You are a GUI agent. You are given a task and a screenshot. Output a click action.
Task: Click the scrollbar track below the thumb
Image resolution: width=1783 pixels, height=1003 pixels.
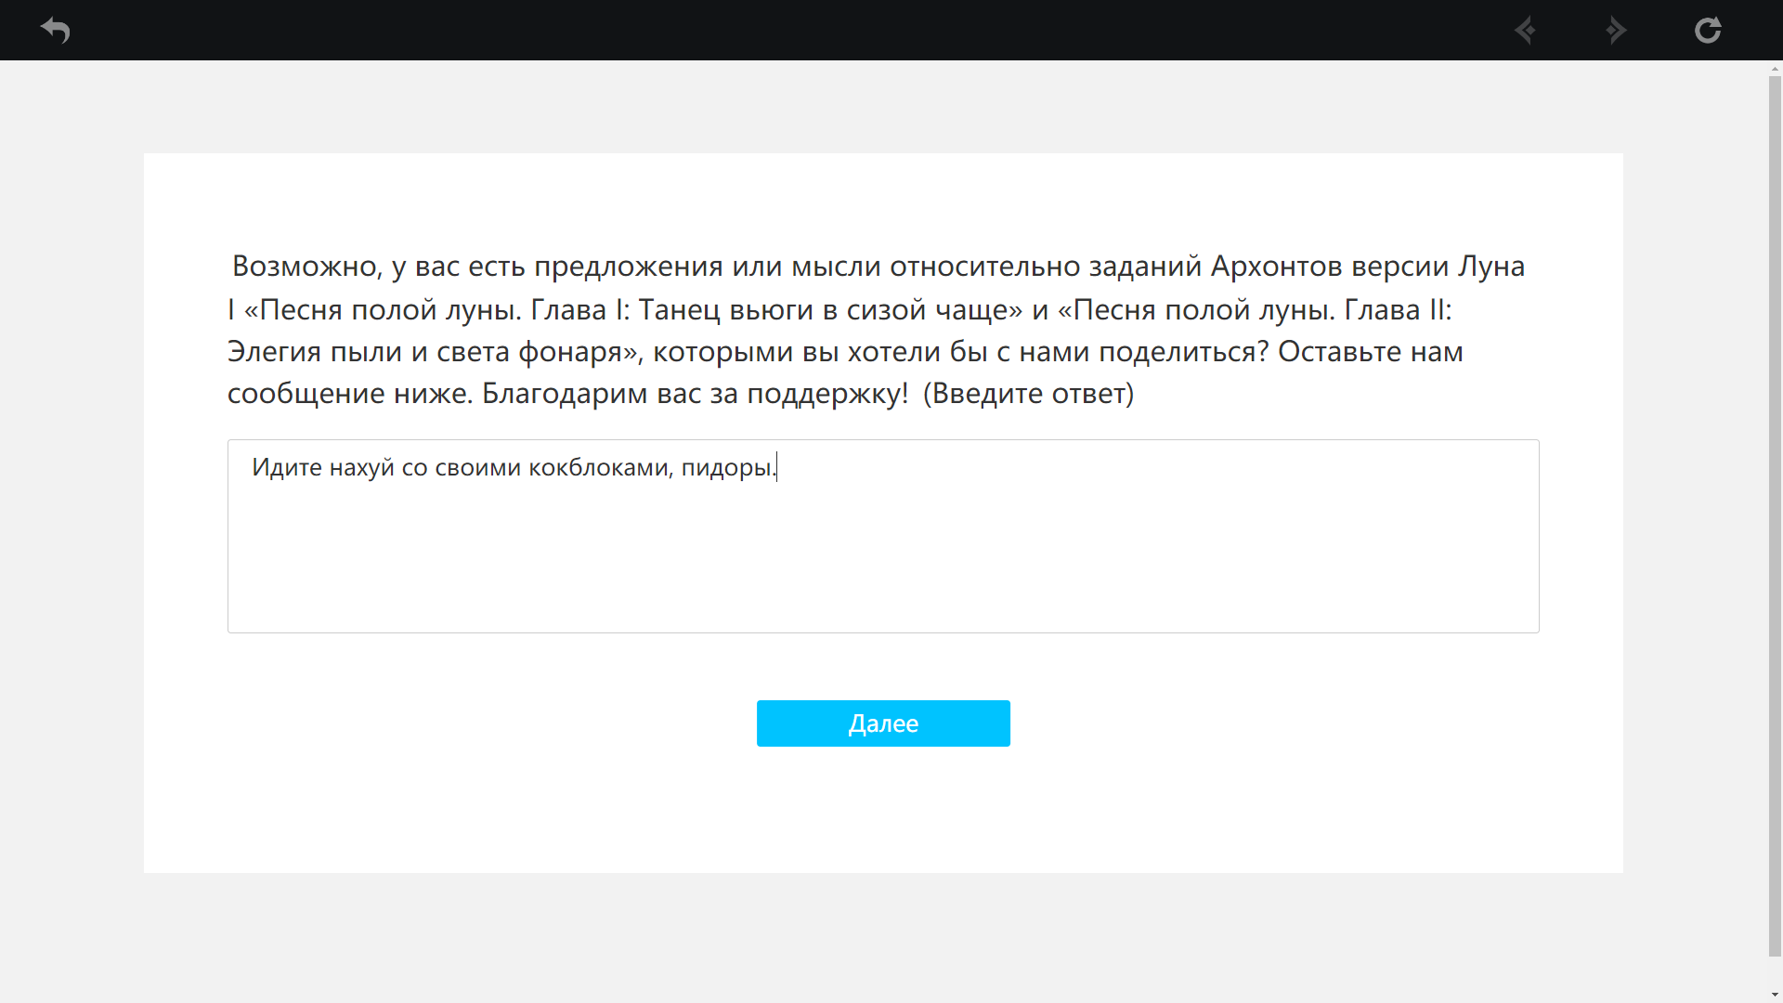point(1775,973)
